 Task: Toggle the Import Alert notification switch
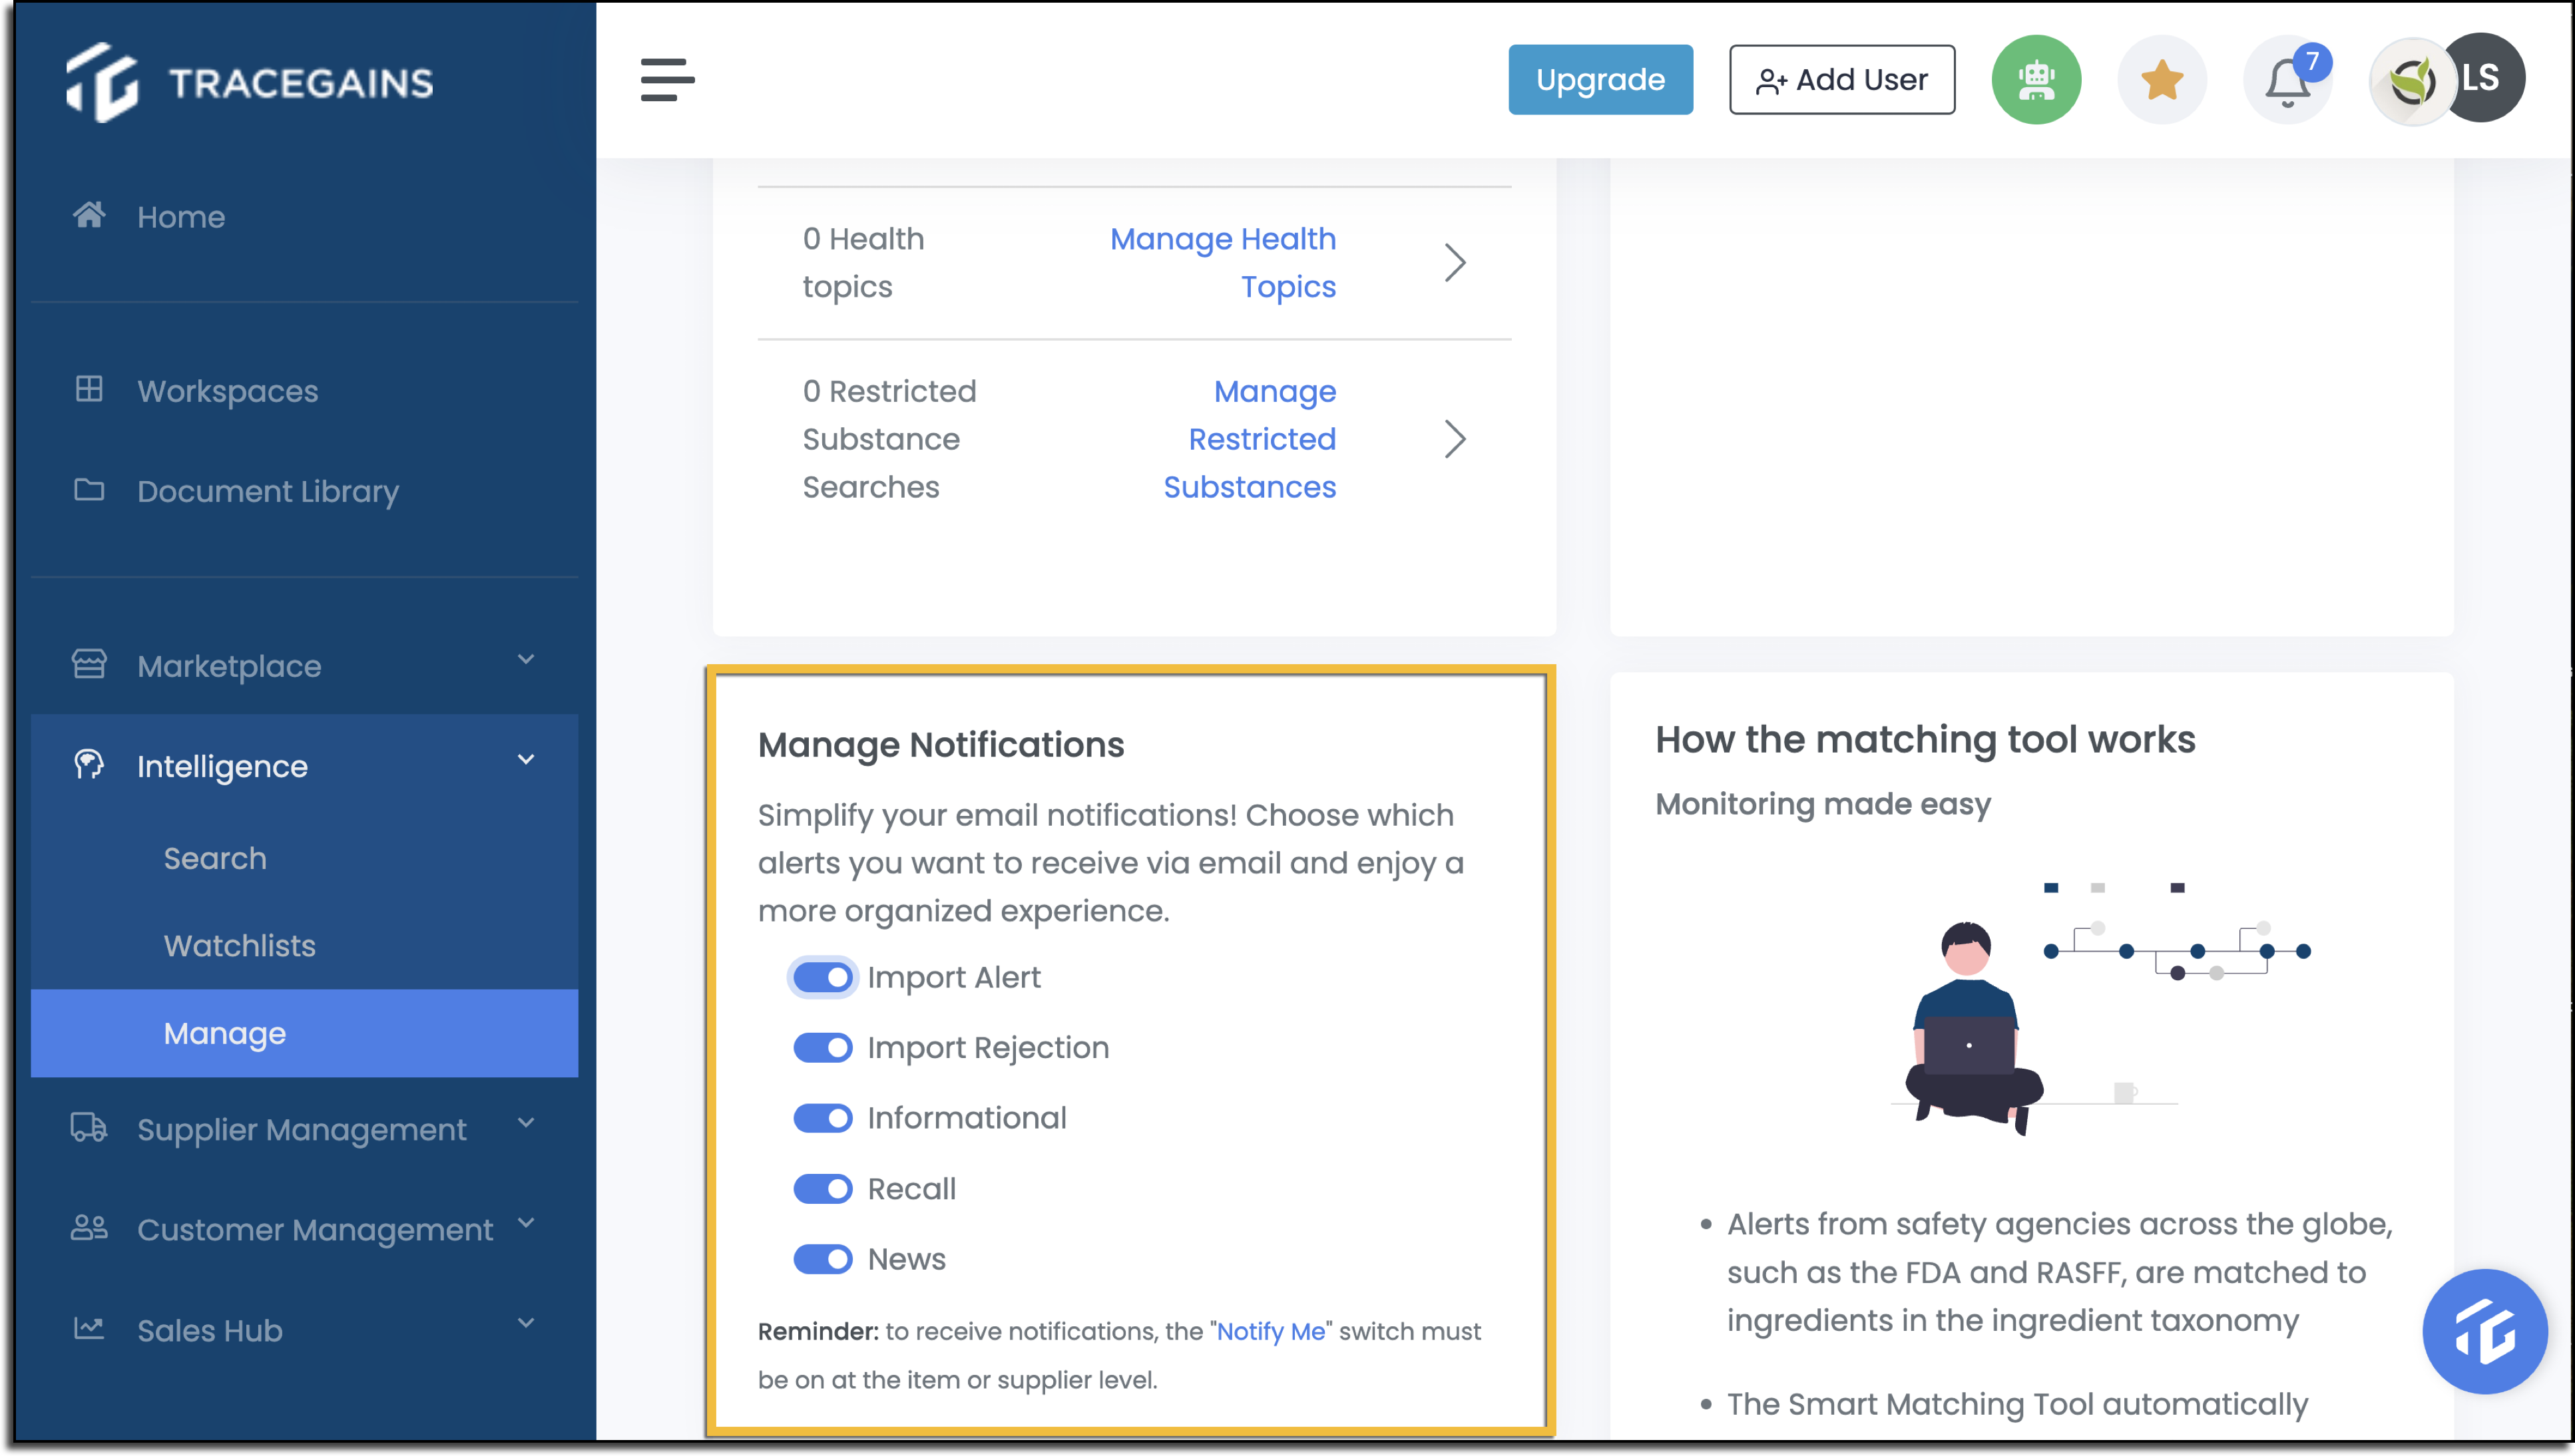point(822,977)
